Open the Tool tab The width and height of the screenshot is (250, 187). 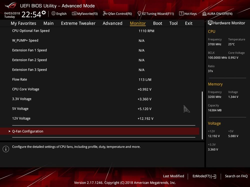point(173,23)
